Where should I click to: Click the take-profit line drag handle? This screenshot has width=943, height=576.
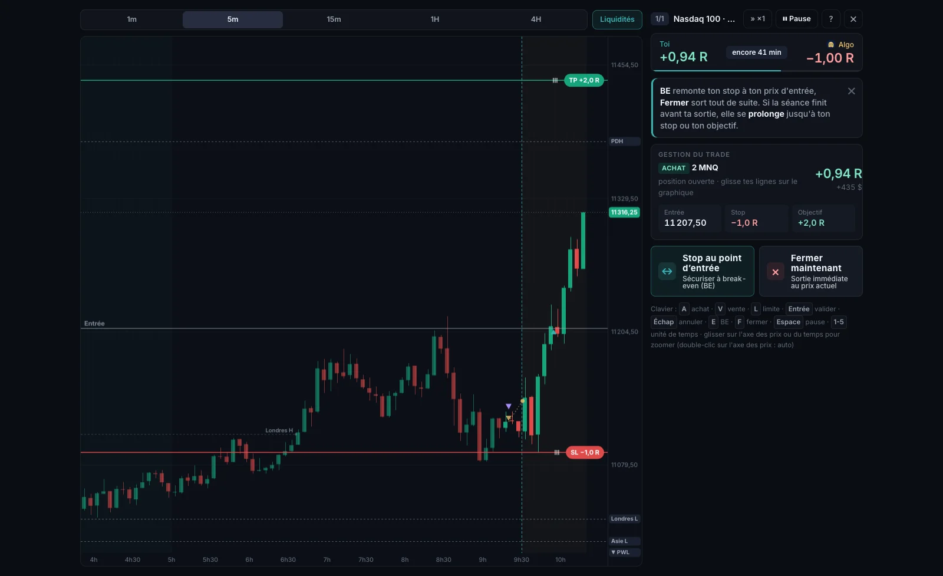point(555,80)
